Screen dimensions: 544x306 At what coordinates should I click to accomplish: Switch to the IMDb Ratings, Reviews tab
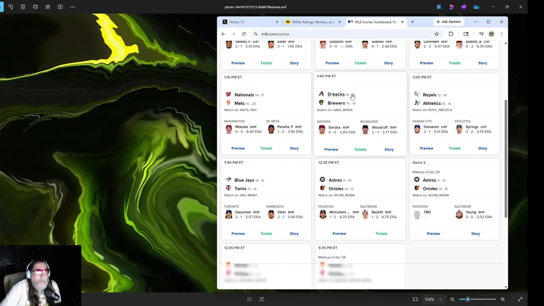click(x=313, y=22)
